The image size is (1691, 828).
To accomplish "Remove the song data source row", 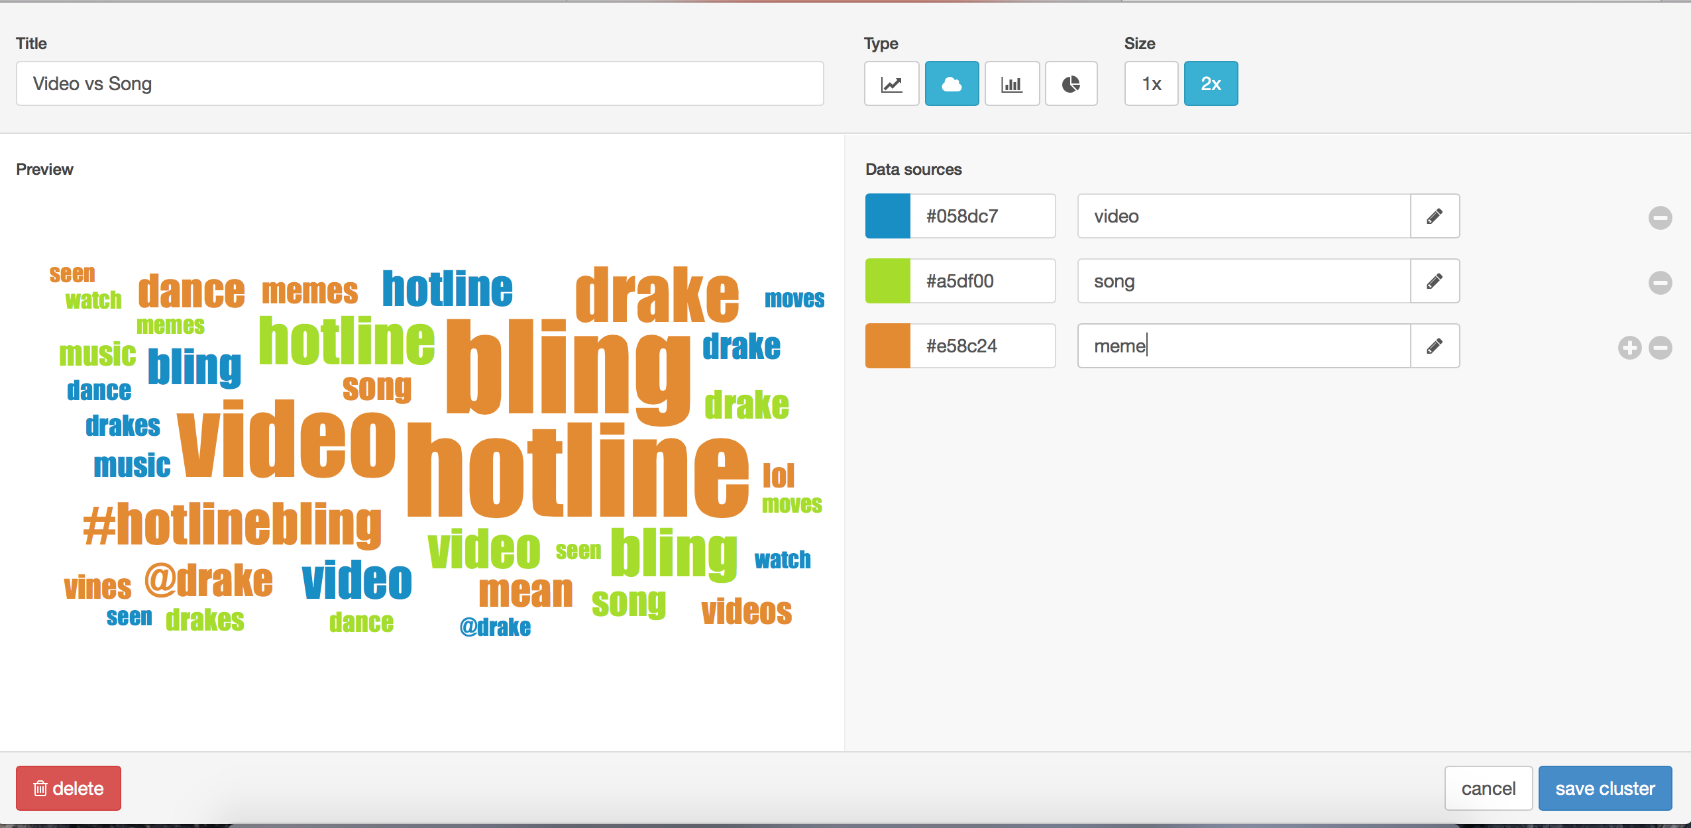I will 1660,282.
